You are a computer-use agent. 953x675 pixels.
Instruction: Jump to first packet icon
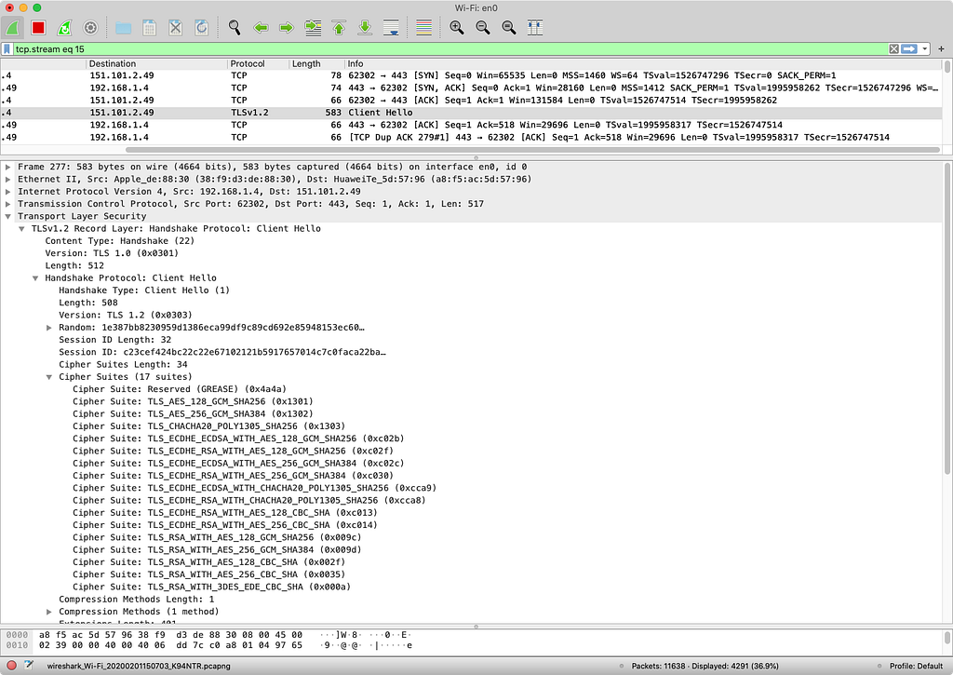click(x=339, y=27)
